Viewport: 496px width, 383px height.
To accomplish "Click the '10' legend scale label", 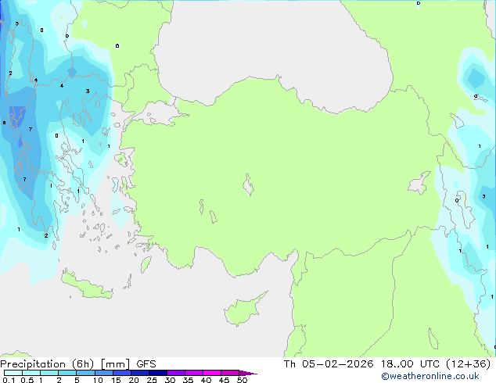I will click(x=98, y=380).
